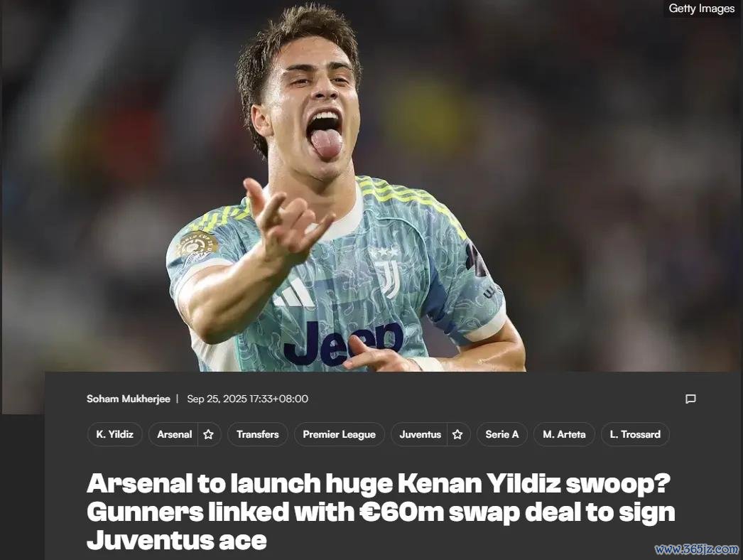
Task: Click the Jeep sponsor logo on jersey
Action: point(345,343)
